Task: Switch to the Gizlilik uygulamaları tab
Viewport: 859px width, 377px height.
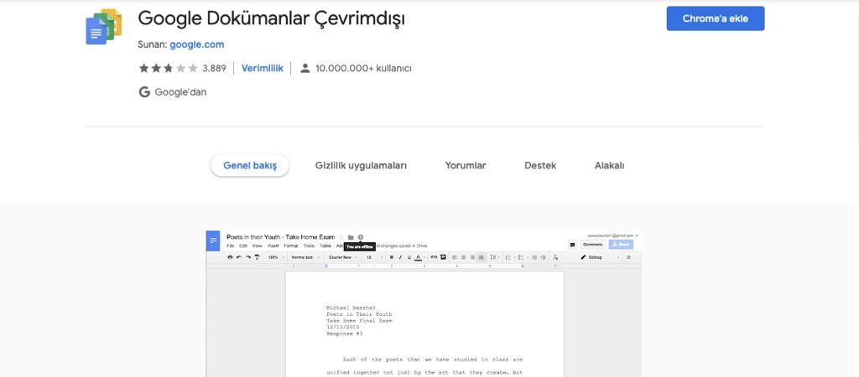Action: tap(361, 165)
